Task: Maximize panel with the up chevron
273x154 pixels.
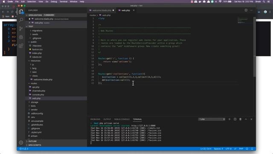Action: 246,119
